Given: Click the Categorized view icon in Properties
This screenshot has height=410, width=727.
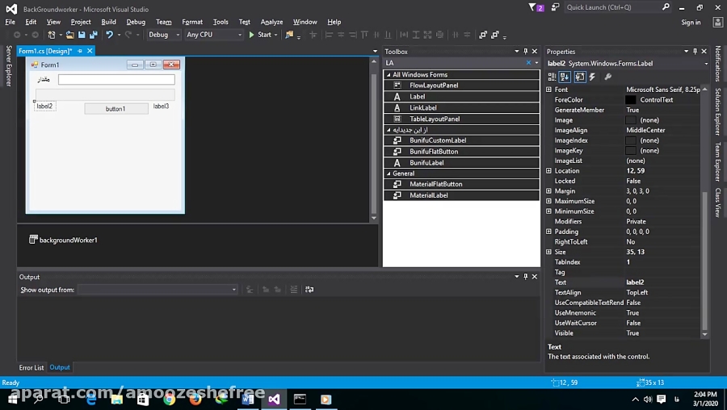Looking at the screenshot, I should click(x=553, y=77).
